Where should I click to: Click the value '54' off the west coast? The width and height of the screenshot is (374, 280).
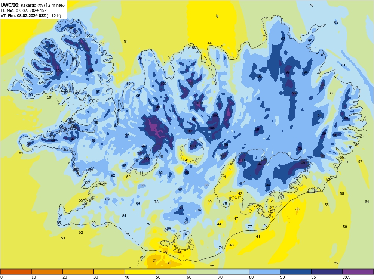pos(21,153)
